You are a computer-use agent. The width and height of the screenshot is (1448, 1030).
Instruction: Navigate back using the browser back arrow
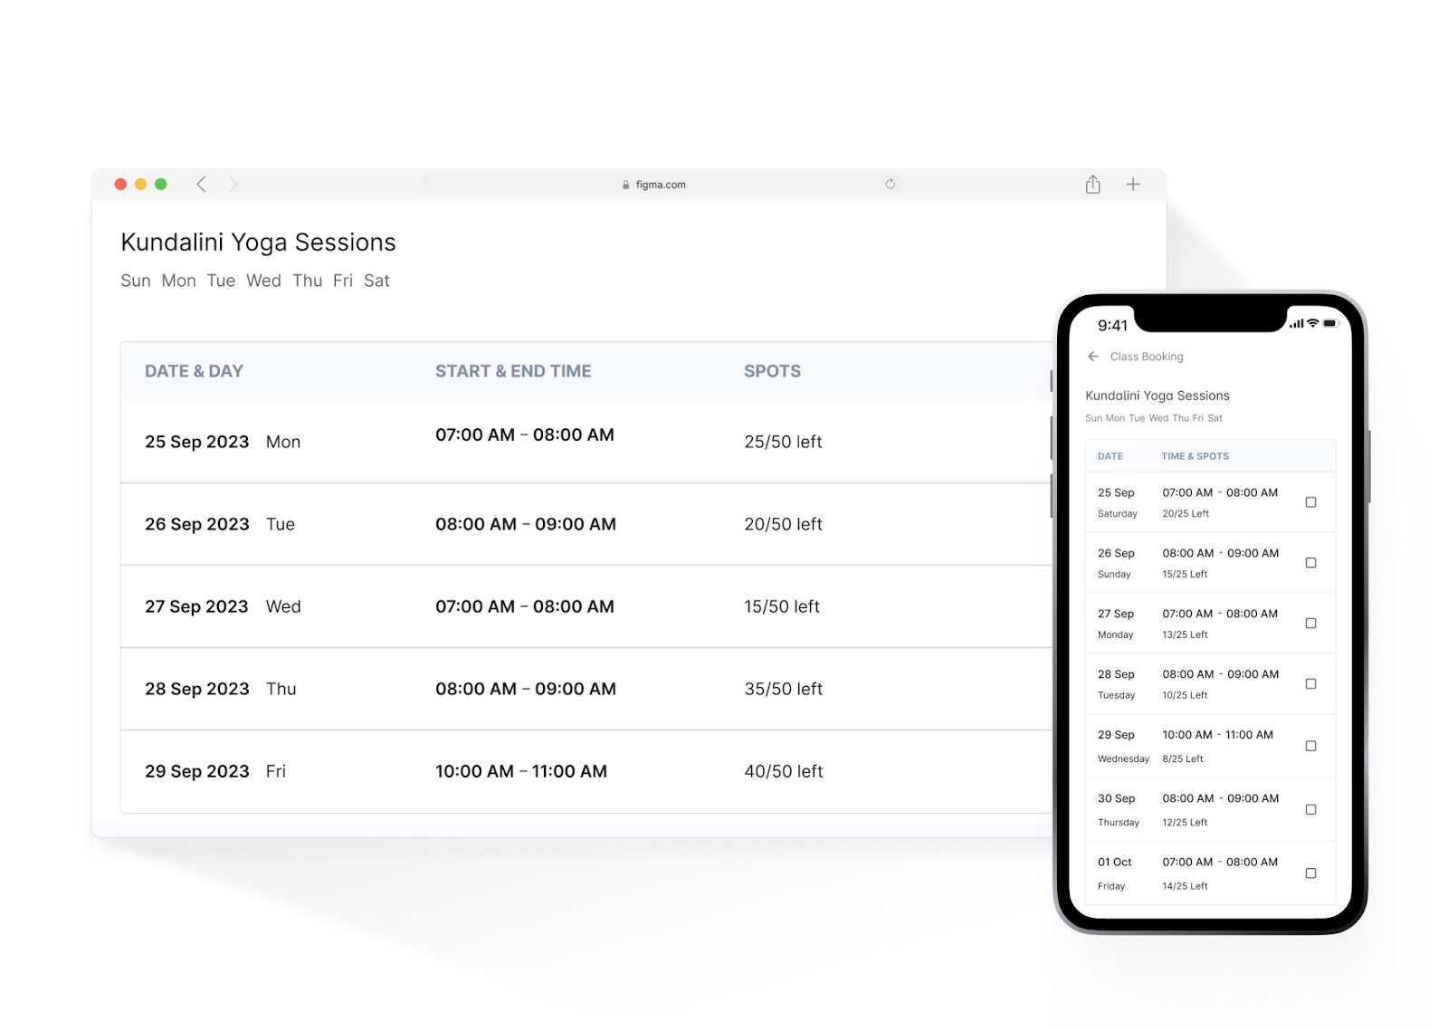pyautogui.click(x=201, y=184)
